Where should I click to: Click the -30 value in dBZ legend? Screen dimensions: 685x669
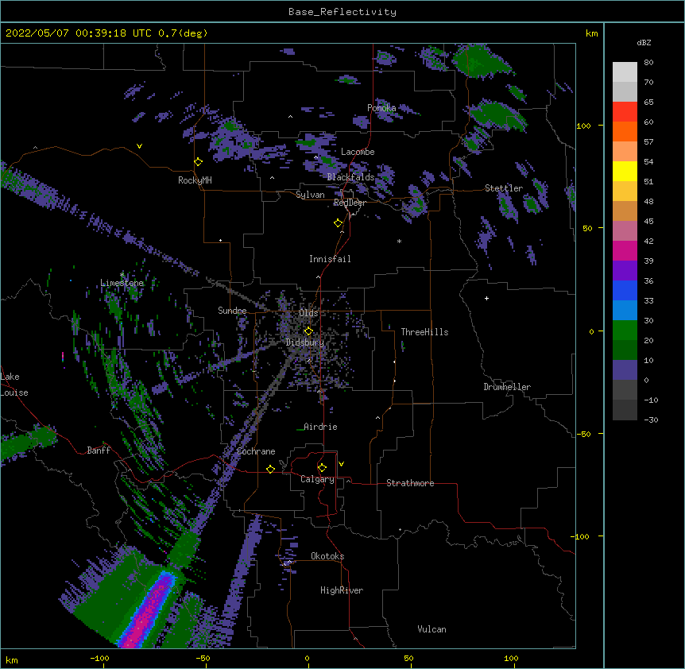pos(651,420)
